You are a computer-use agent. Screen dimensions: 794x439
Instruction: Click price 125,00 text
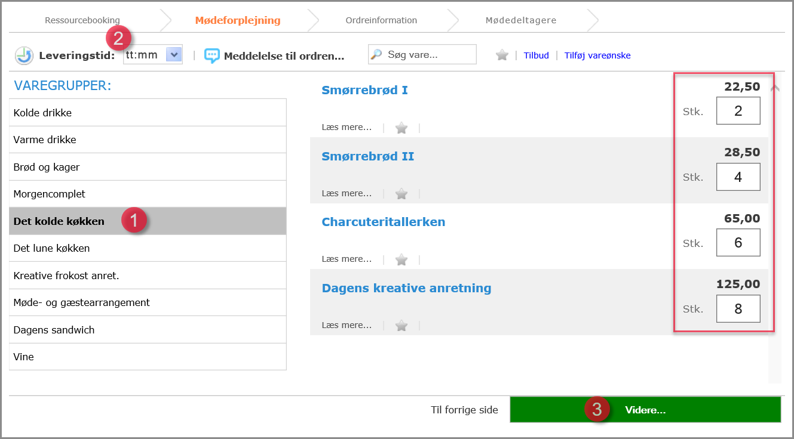[x=738, y=285]
